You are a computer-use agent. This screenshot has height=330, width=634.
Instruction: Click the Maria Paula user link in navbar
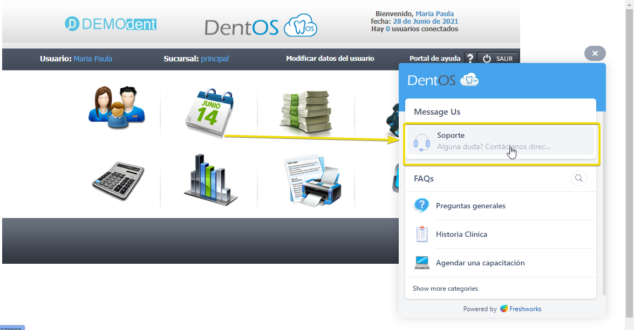click(x=93, y=59)
